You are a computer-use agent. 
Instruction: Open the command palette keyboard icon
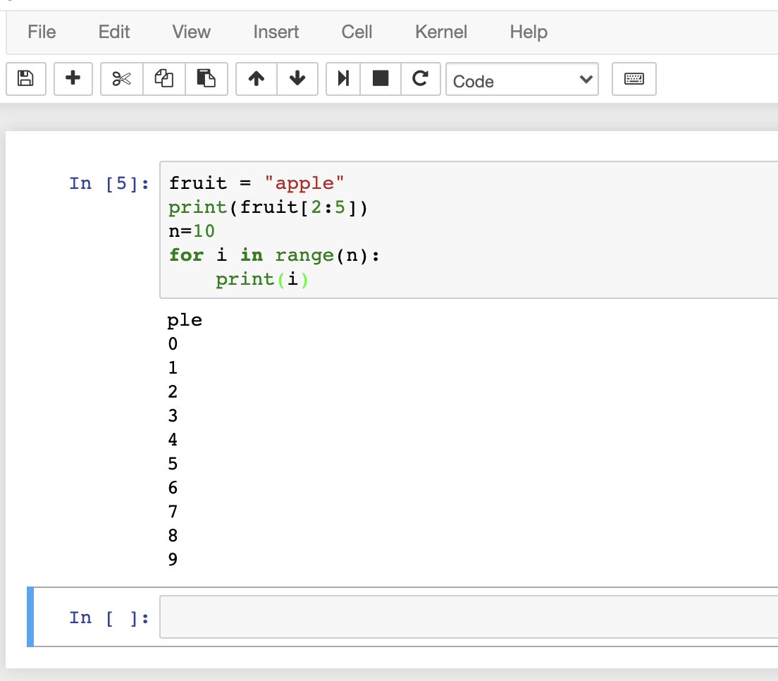tap(634, 79)
